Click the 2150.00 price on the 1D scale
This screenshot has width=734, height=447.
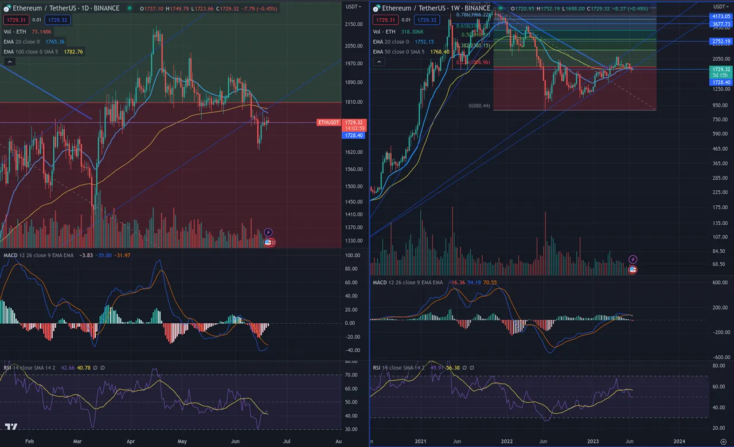pos(353,24)
